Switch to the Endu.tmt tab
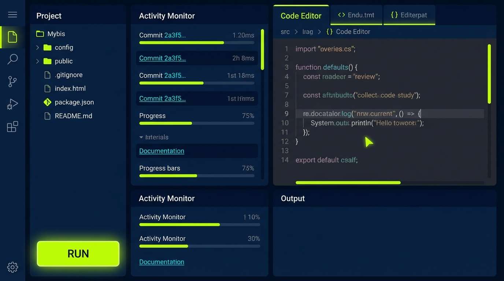Image resolution: width=504 pixels, height=281 pixels. [x=356, y=15]
